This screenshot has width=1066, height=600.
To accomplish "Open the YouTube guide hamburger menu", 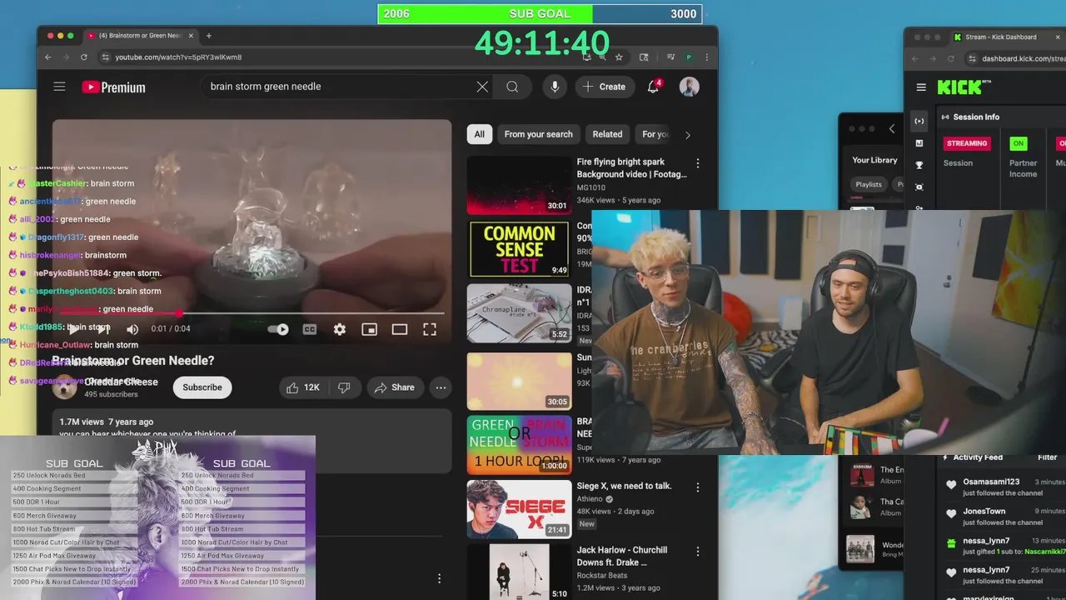I will [59, 87].
